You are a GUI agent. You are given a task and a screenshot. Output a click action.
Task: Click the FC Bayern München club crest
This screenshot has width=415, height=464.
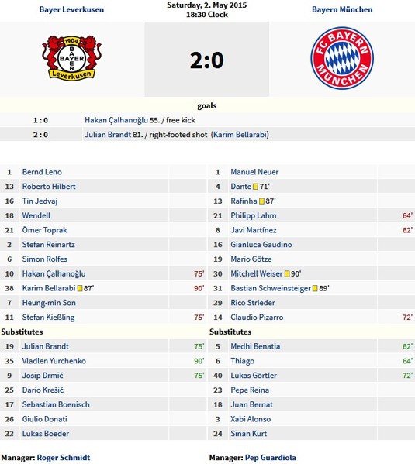(342, 58)
